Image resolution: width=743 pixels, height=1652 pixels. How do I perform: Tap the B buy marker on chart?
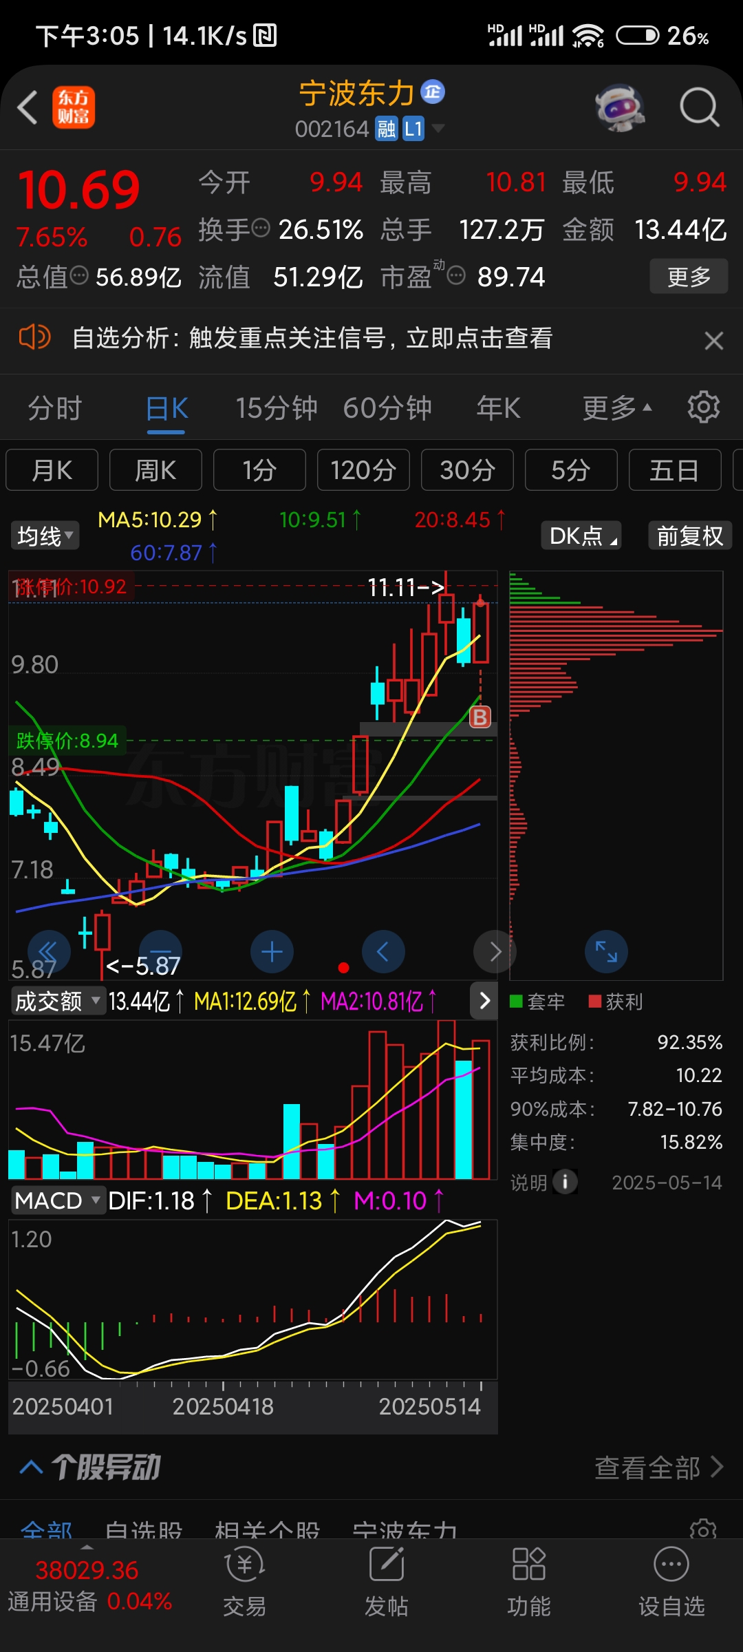(x=480, y=717)
